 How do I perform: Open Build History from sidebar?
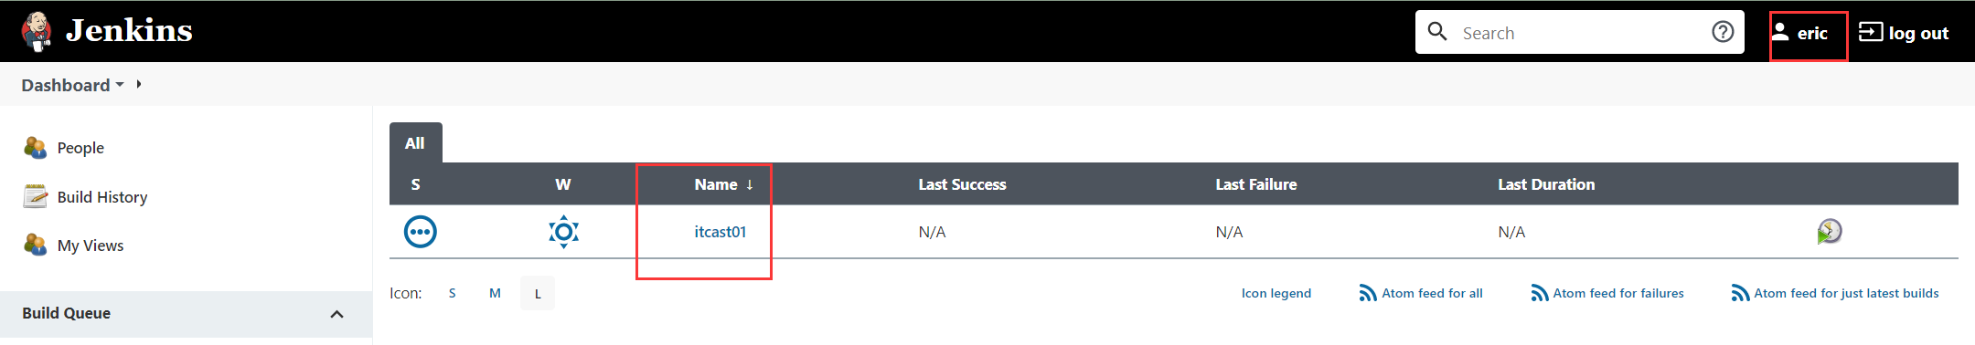(101, 197)
